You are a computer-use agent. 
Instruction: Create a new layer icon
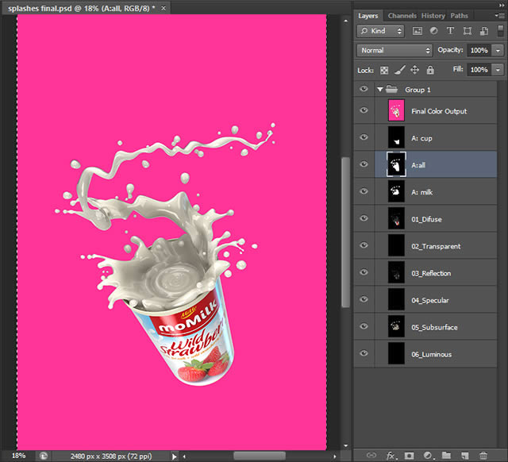(465, 456)
